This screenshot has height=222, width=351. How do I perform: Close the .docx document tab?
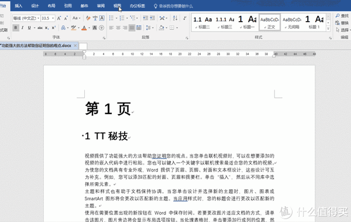[x=75, y=46]
